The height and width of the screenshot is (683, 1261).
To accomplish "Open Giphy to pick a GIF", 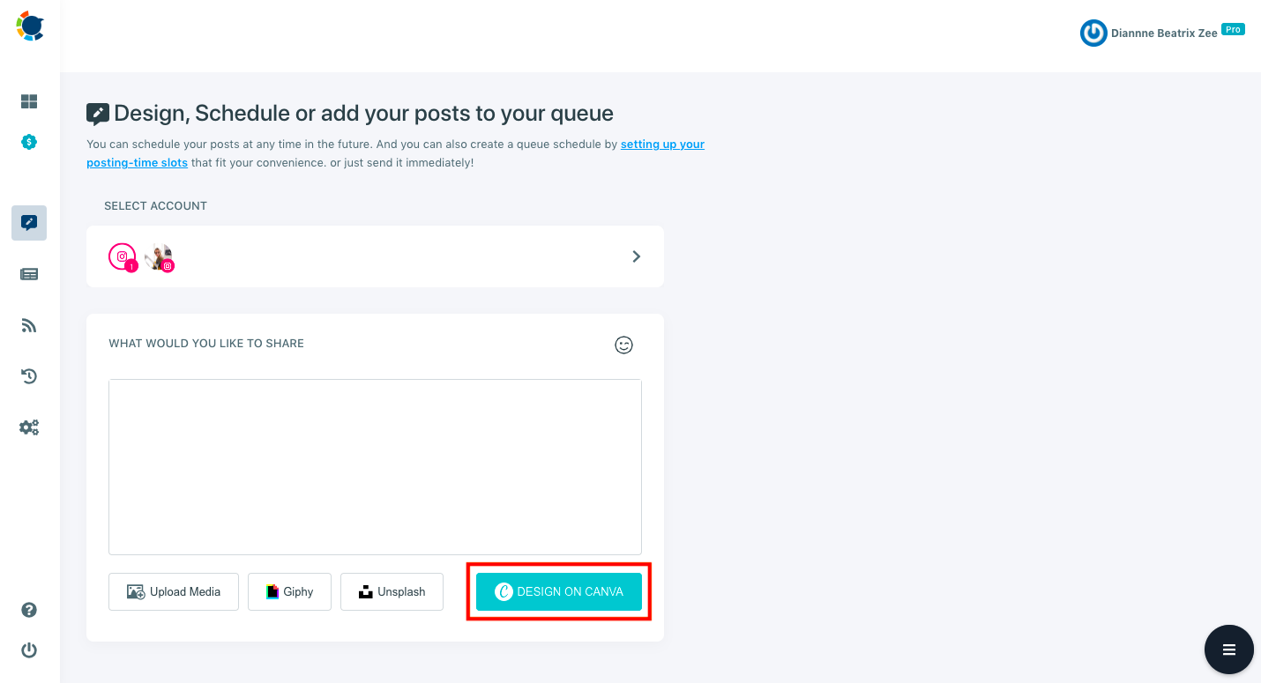I will [x=289, y=591].
